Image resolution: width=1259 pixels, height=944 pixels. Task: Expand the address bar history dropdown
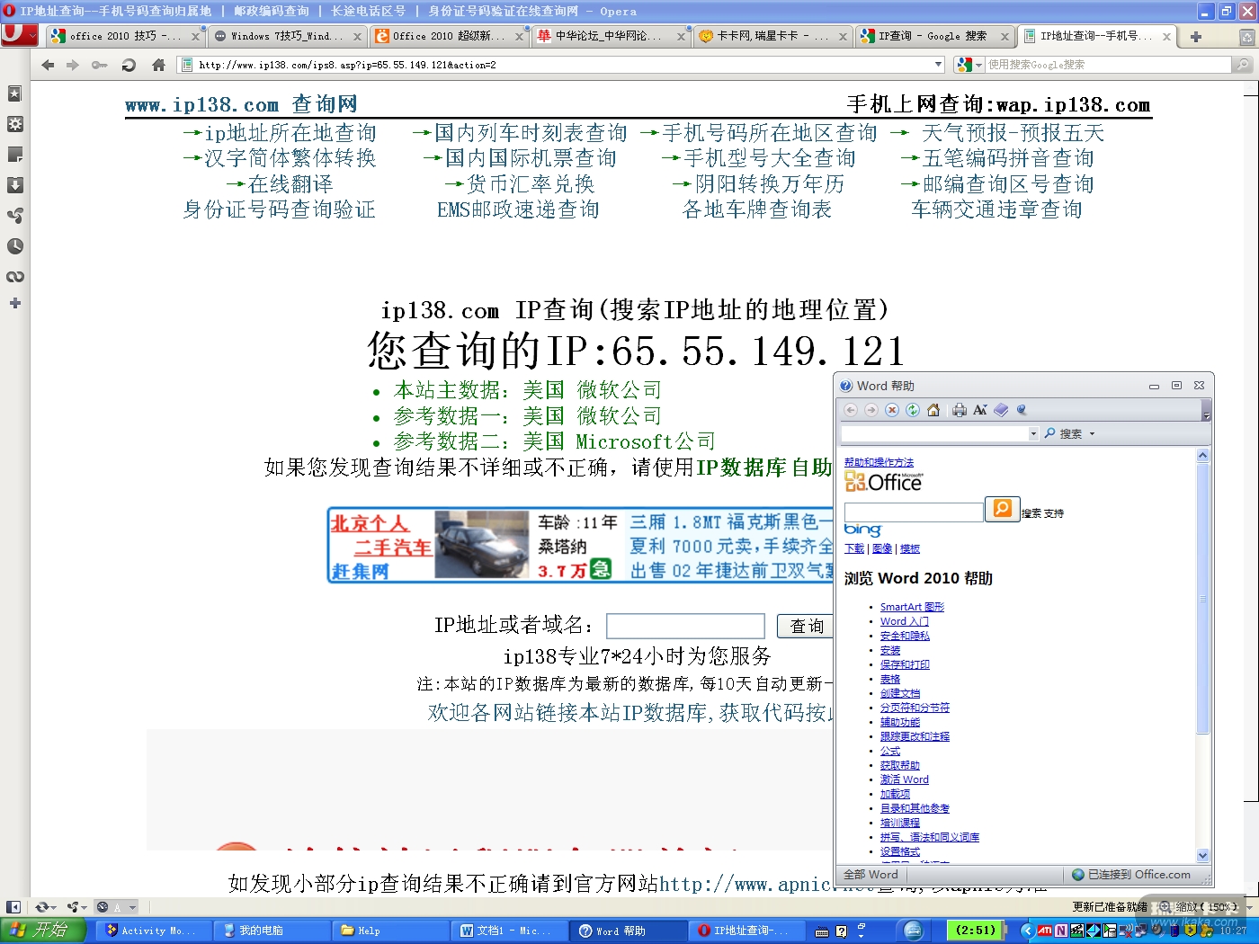pyautogui.click(x=939, y=65)
